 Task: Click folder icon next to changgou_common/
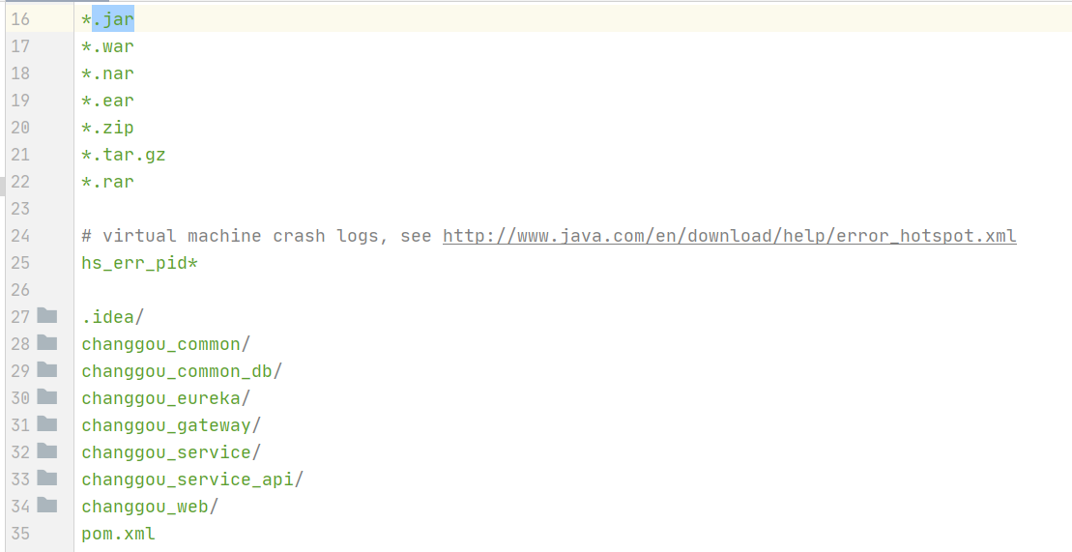pos(47,342)
